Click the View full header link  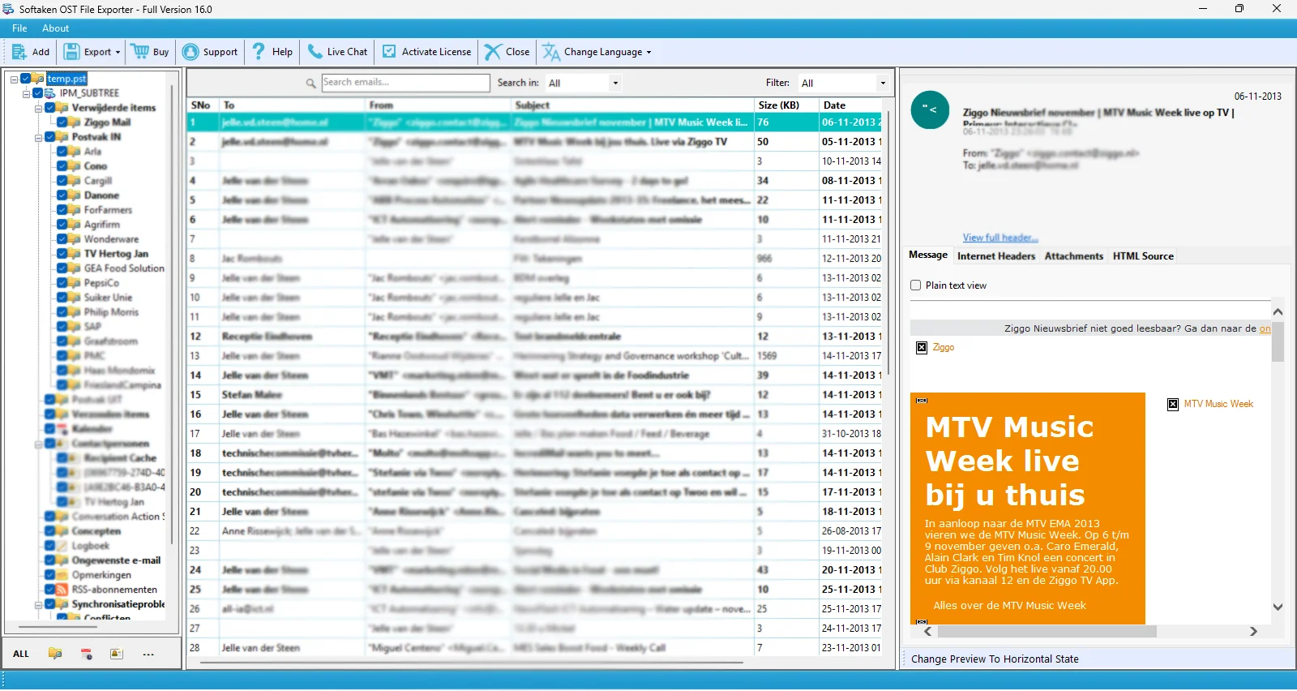click(1000, 238)
